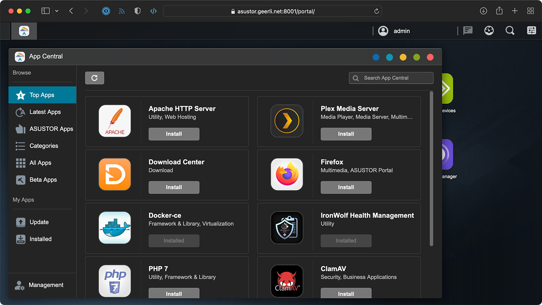Image resolution: width=542 pixels, height=305 pixels.
Task: Install ClamAV
Action: click(x=346, y=293)
